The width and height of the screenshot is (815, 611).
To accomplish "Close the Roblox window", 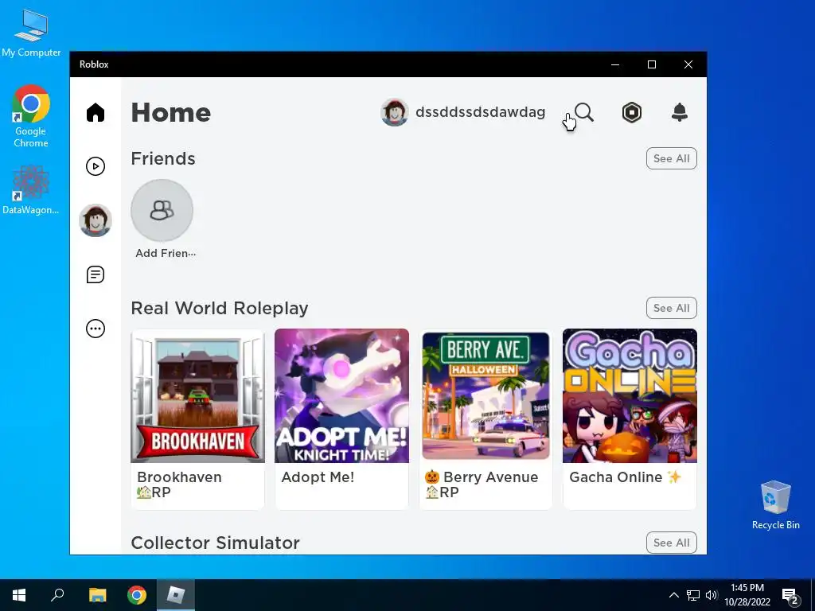I will (688, 64).
